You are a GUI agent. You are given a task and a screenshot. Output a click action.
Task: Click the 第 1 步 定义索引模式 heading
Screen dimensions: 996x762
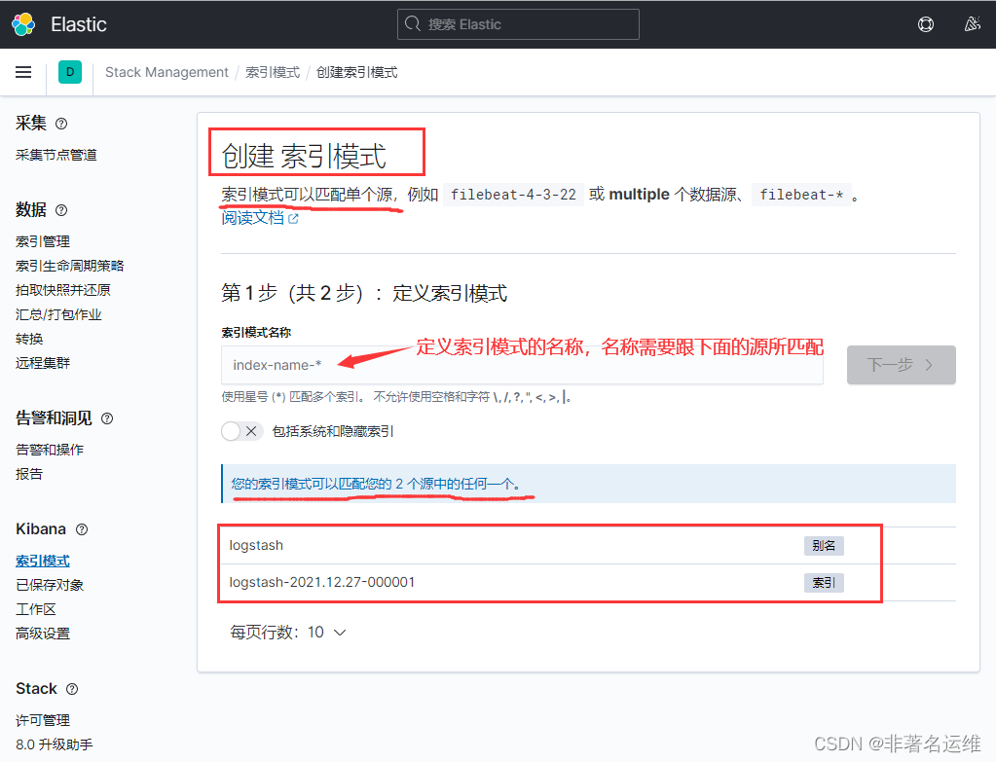tap(364, 293)
